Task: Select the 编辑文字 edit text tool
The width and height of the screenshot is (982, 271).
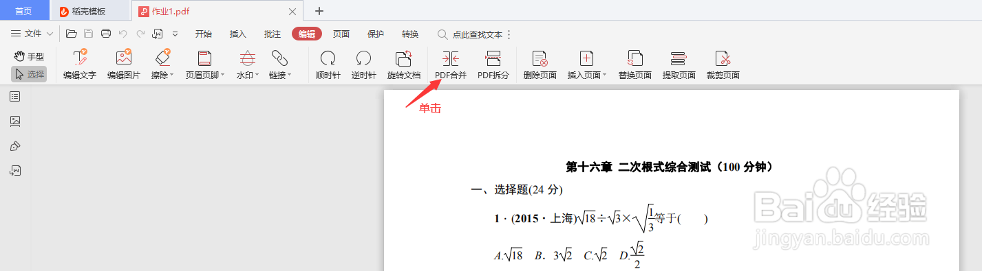Action: pos(80,65)
